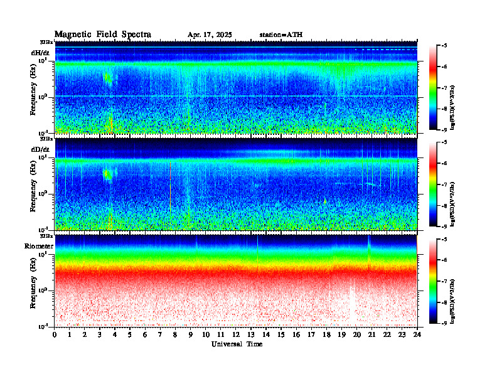Click the hour "1" tick label
This screenshot has height=384, width=497.
(70, 334)
